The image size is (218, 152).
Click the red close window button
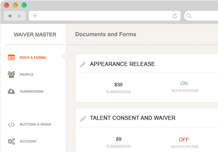pos(7,5)
